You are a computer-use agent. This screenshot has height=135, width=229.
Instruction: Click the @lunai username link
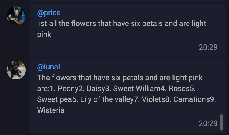[48, 67]
